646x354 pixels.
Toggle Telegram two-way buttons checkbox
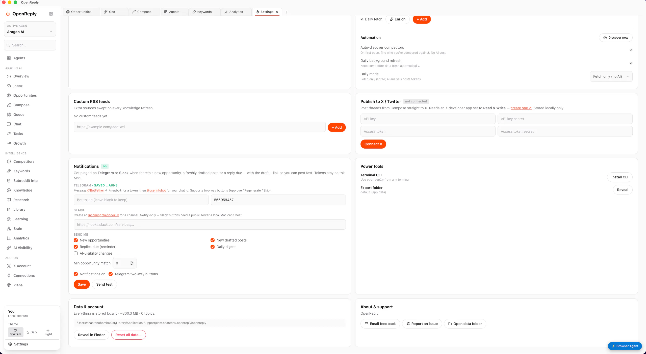click(111, 274)
